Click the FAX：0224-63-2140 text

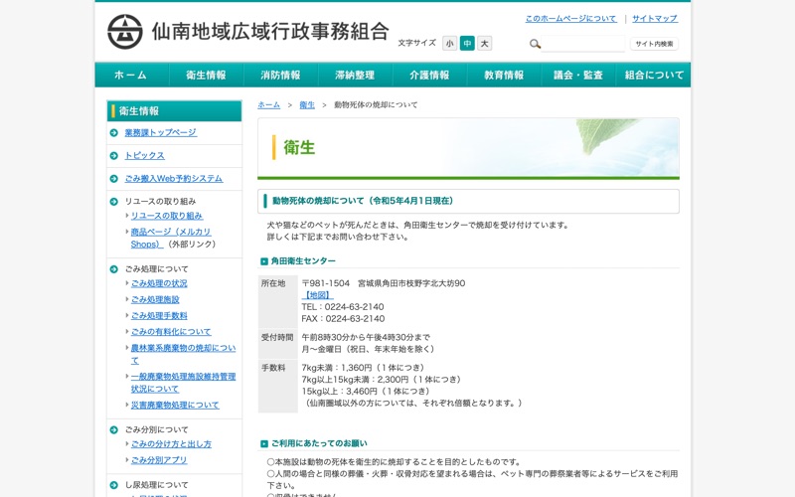343,319
